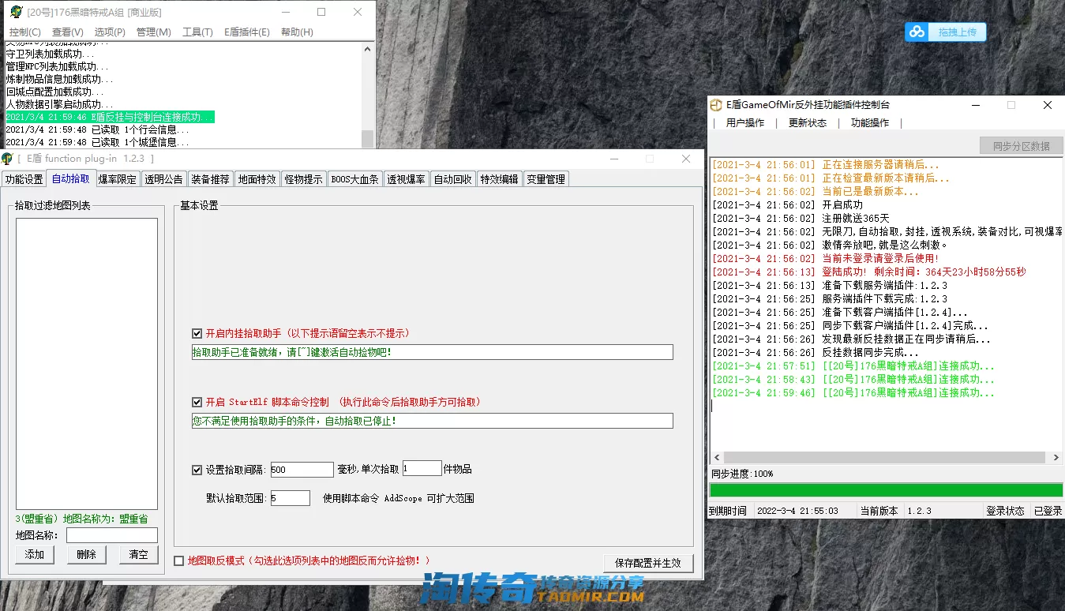Image resolution: width=1065 pixels, height=611 pixels.
Task: Open the 透明公告 tab
Action: pos(163,179)
